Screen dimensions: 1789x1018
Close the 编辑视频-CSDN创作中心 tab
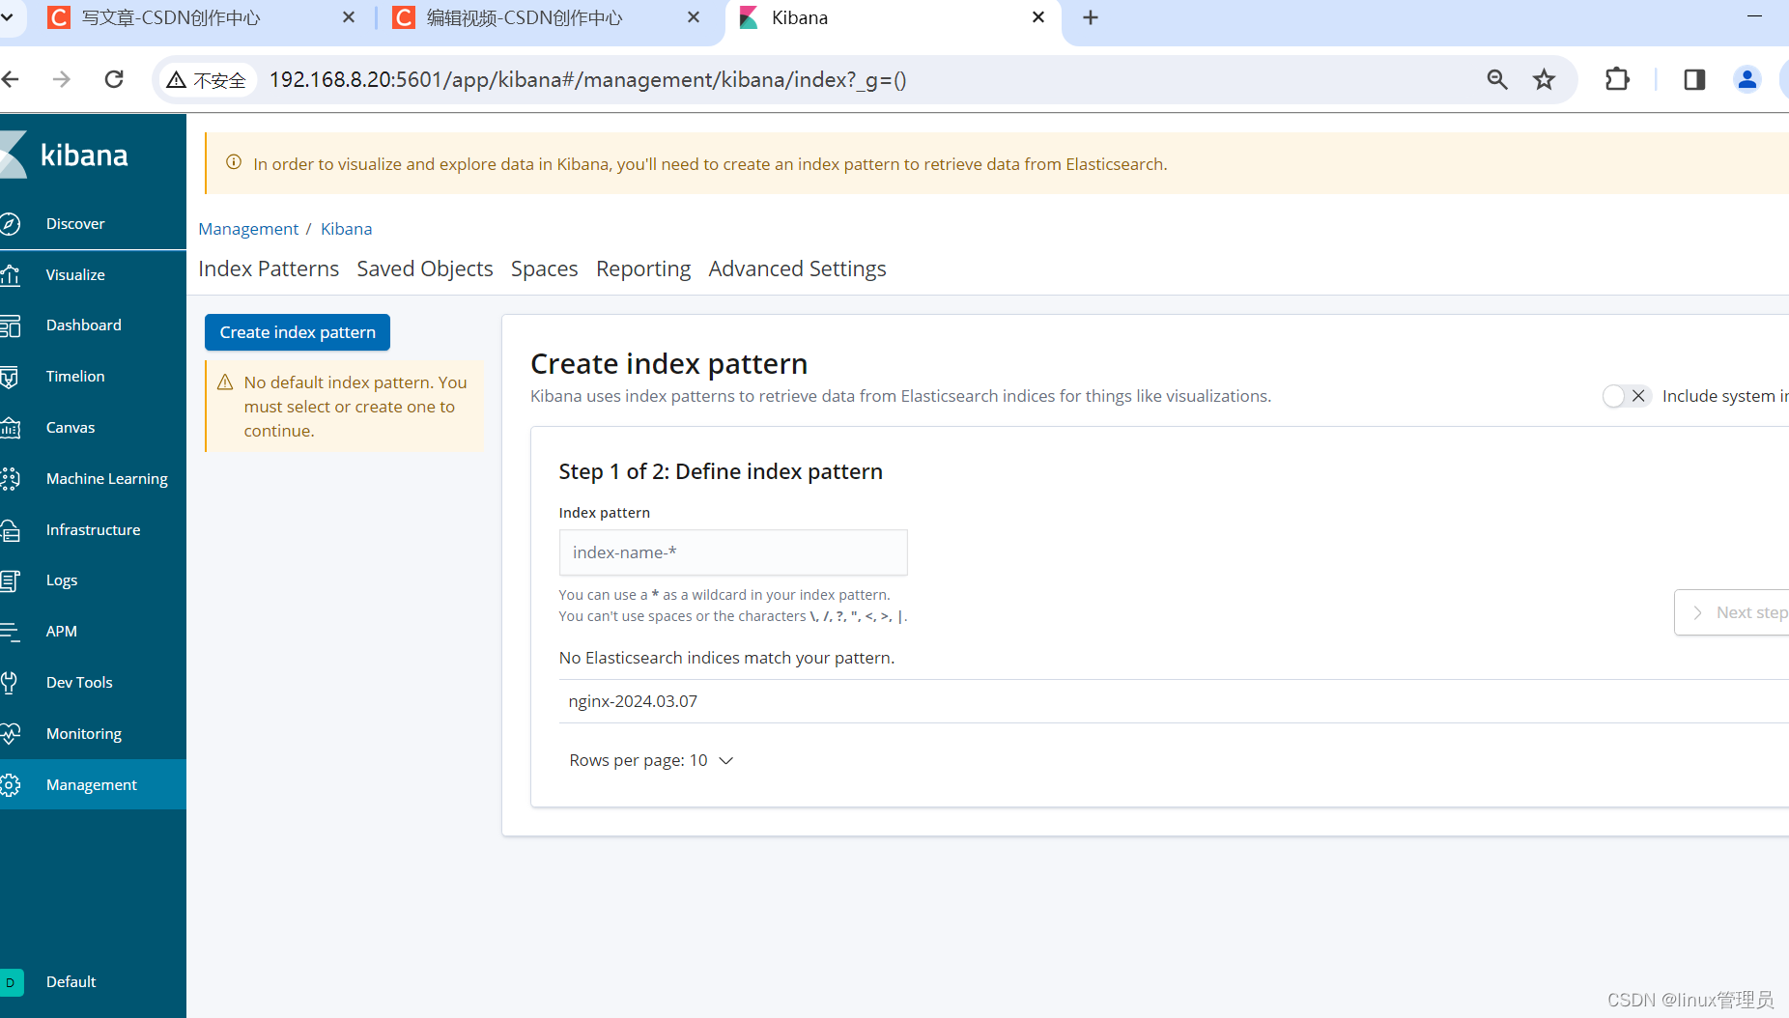click(694, 17)
